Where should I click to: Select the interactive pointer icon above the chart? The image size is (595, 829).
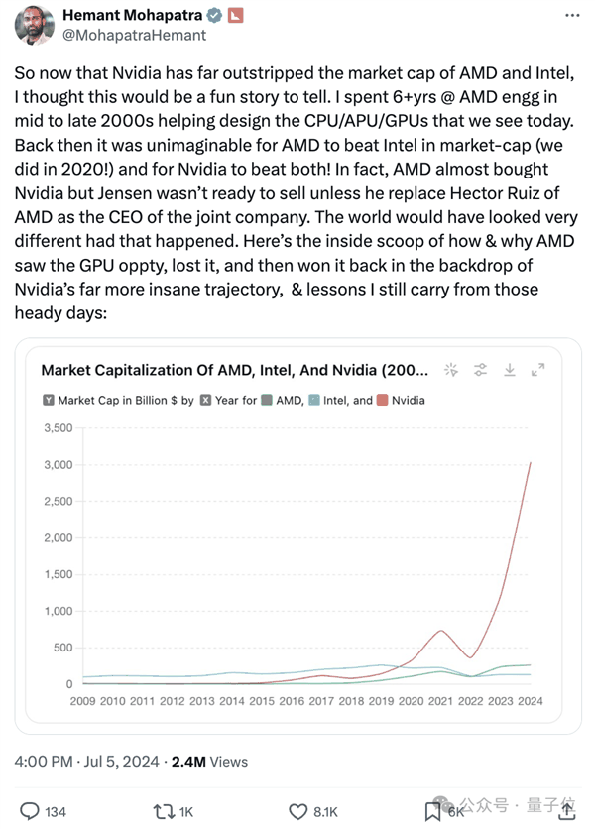coord(452,371)
